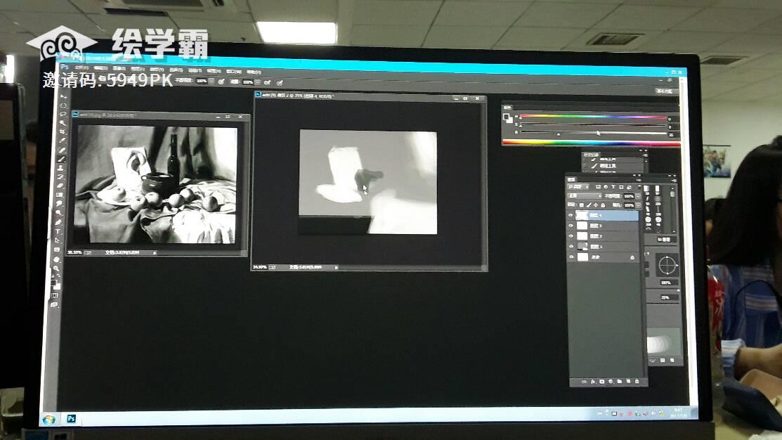Create new layer button at Layers panel bottom
The image size is (782, 440).
tap(628, 381)
